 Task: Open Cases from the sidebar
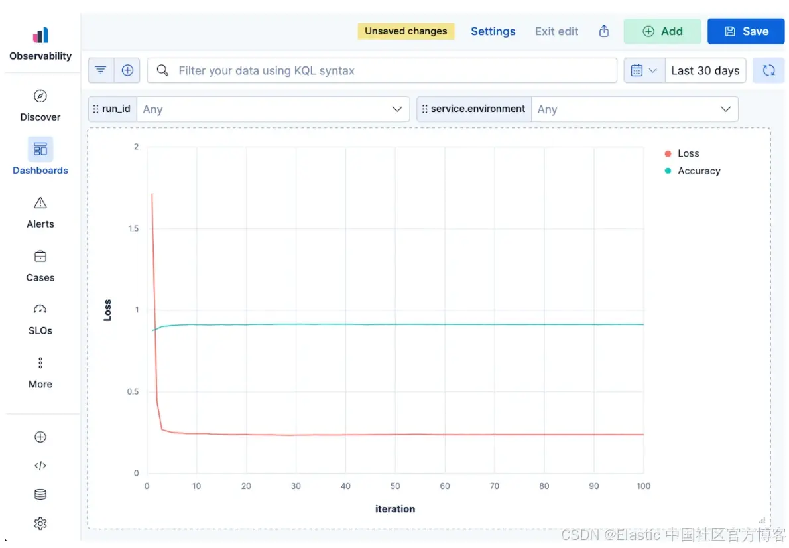point(40,266)
